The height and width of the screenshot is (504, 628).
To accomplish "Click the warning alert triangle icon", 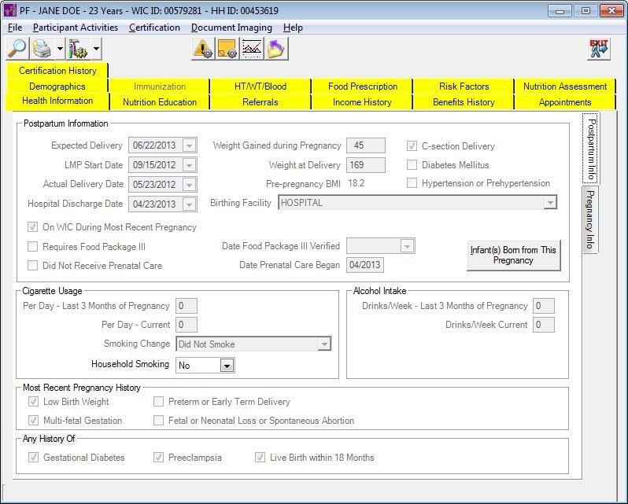I will tap(204, 49).
